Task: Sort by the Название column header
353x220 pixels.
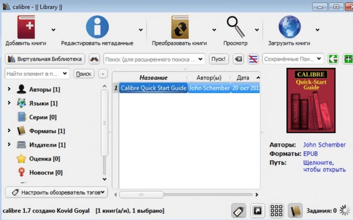Action: [153, 78]
